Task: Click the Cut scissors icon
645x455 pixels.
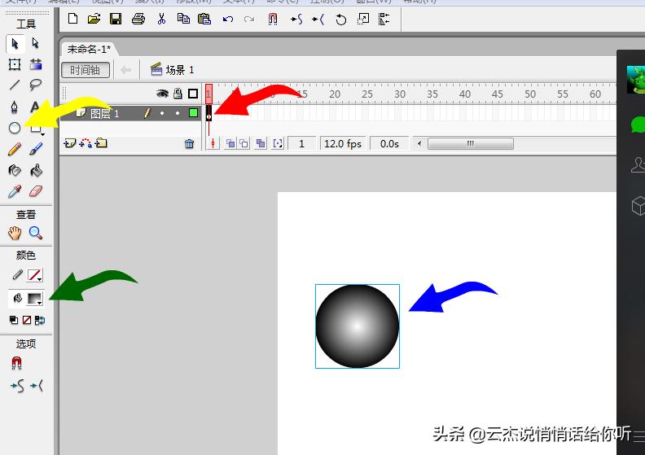Action: [162, 19]
